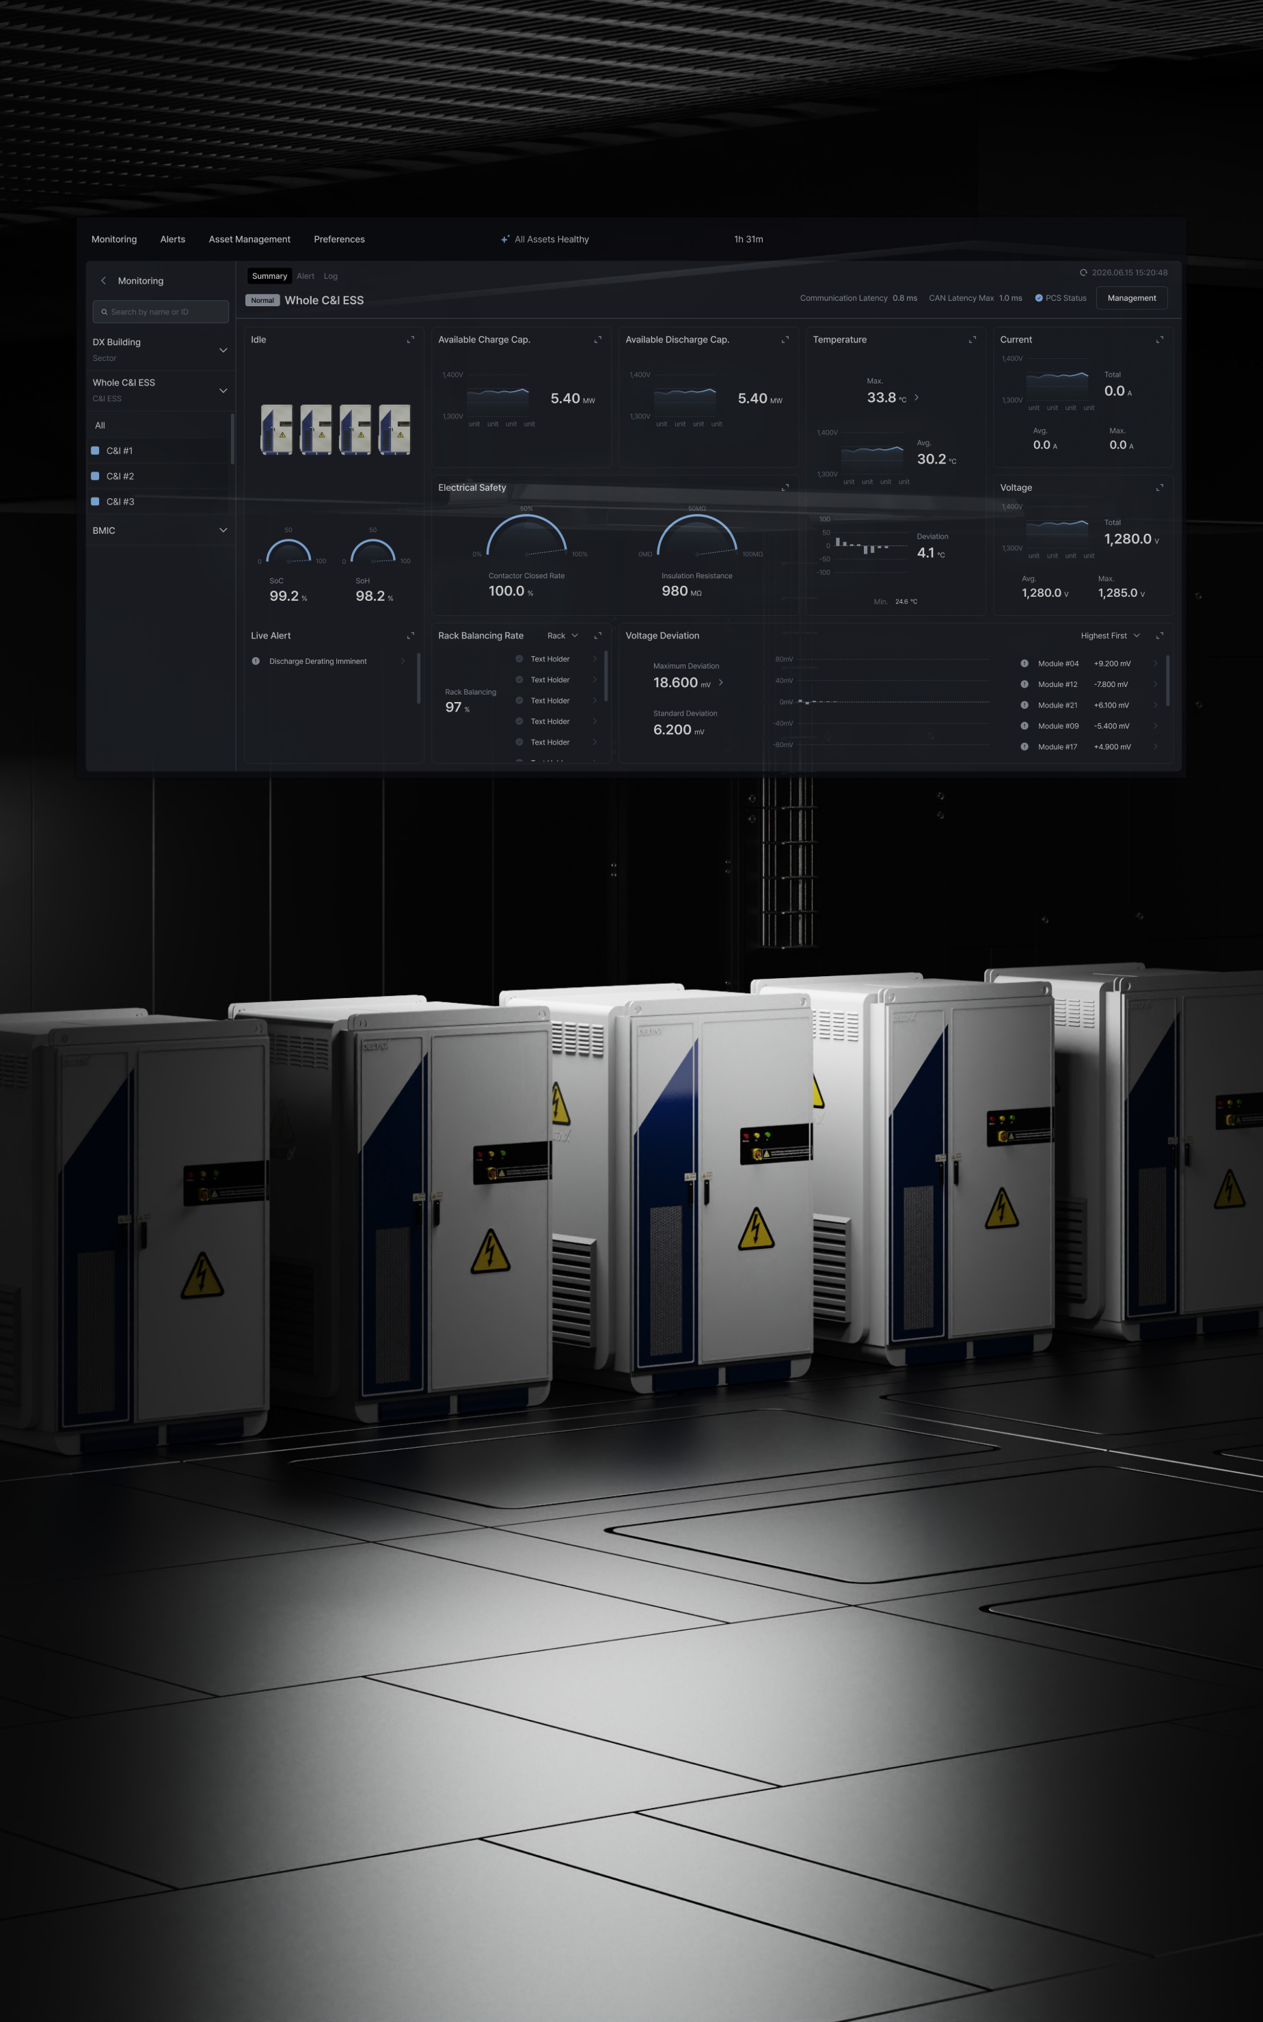Click the alert icon beside Module #12
1263x2022 pixels.
coord(1024,684)
